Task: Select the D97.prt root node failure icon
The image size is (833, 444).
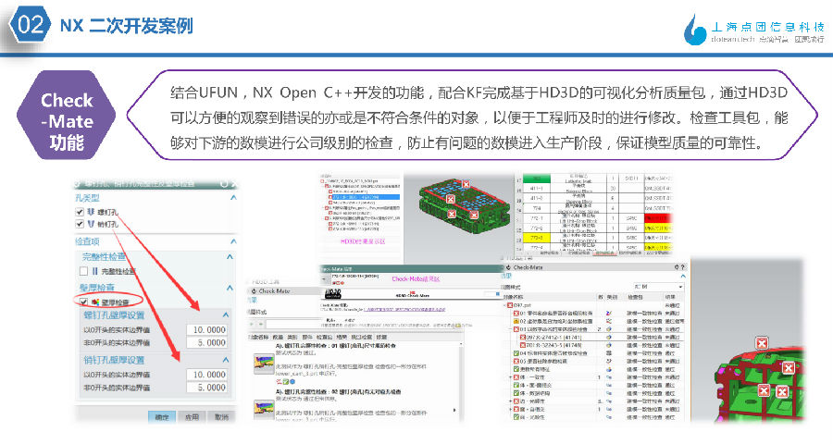Action: tap(508, 304)
